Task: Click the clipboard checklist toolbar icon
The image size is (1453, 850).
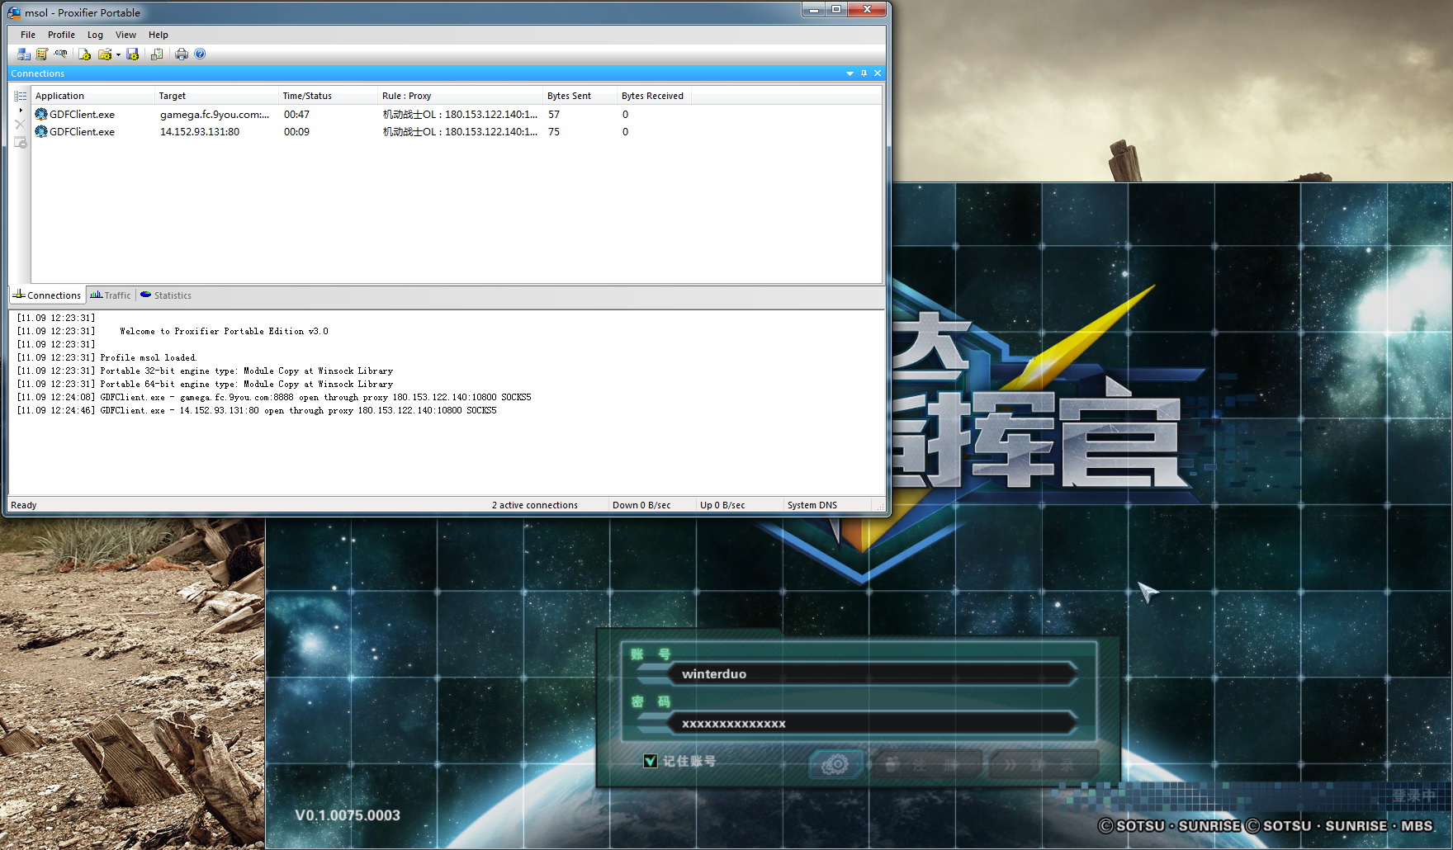Action: tap(156, 54)
